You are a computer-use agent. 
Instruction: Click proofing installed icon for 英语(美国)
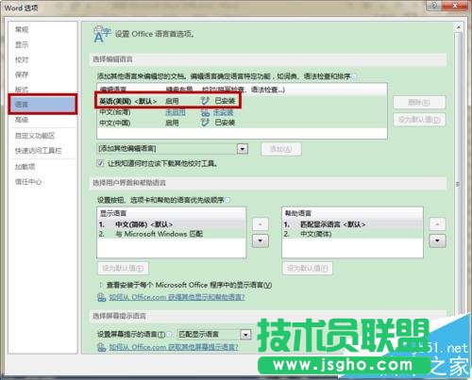tap(205, 101)
